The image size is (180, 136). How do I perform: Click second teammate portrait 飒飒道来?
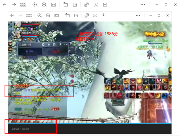point(17,34)
